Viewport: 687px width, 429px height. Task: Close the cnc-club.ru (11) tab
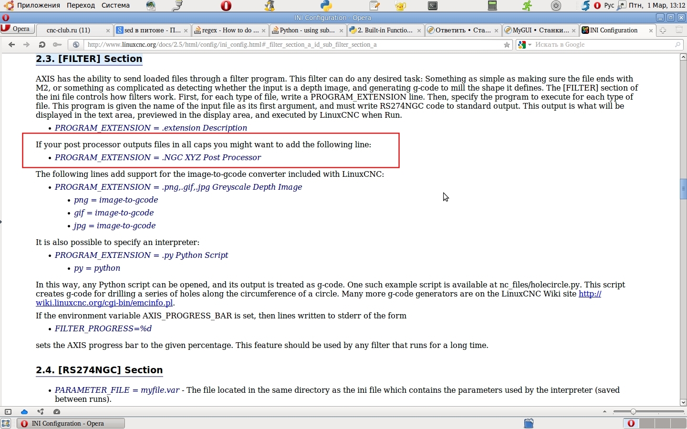click(x=108, y=31)
